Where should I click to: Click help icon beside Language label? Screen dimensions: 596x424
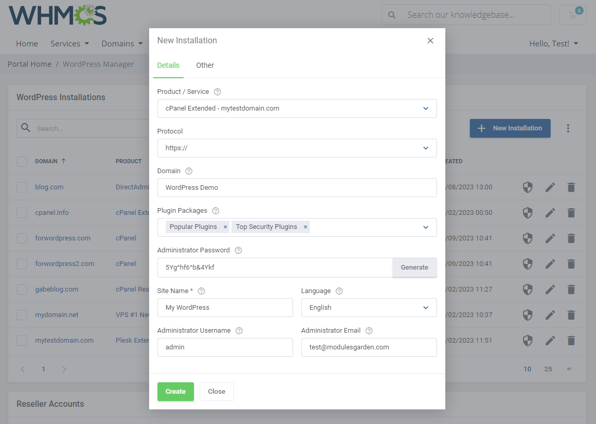339,291
